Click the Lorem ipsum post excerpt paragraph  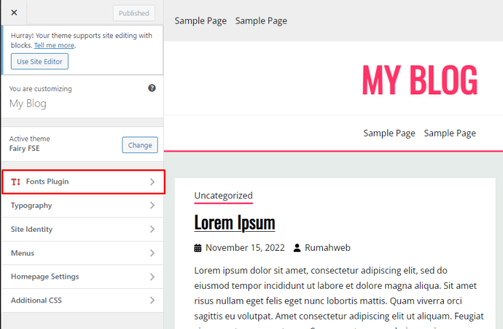339,296
